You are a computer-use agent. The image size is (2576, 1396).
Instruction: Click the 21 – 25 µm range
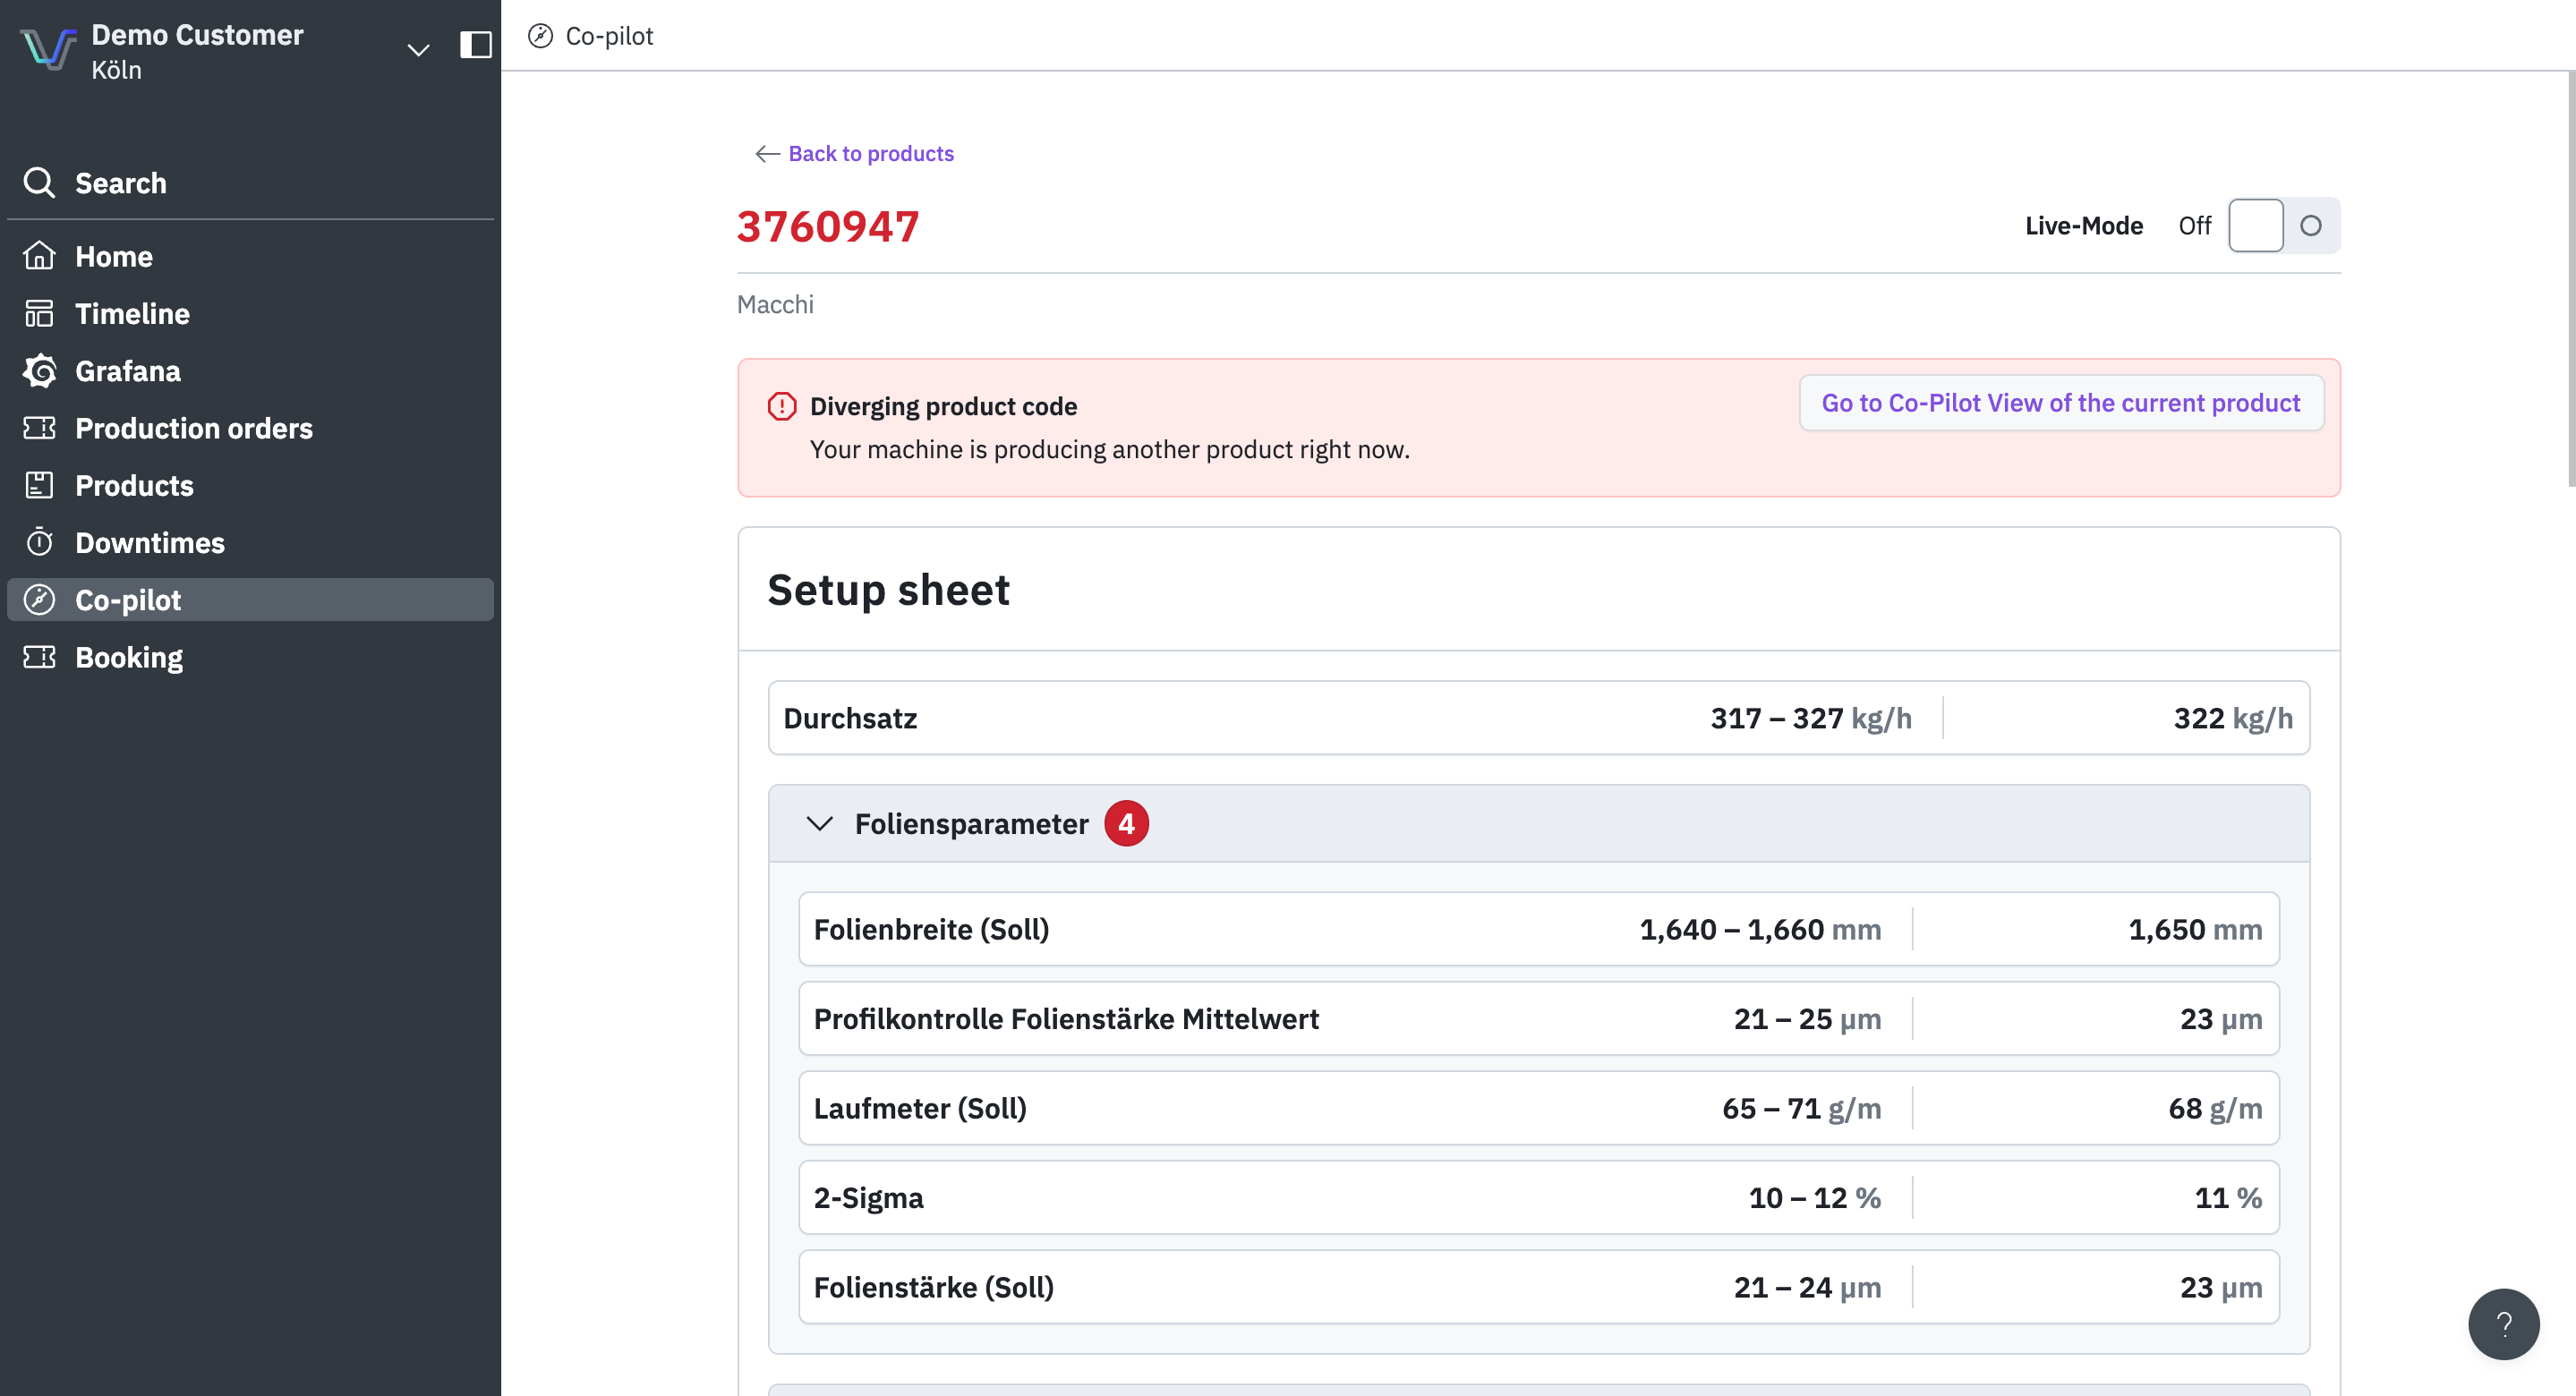pyautogui.click(x=1807, y=1019)
